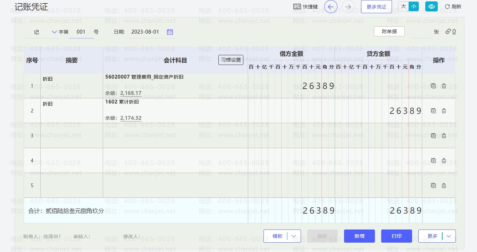
Task: Copy row 4 entry icon
Action: point(433,161)
